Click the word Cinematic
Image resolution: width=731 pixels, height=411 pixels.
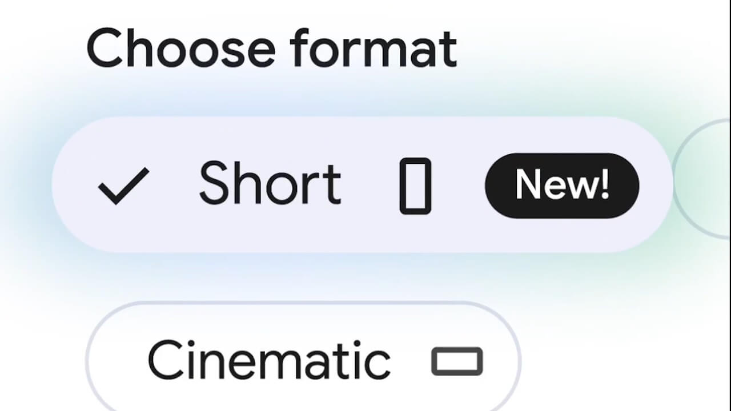point(269,360)
